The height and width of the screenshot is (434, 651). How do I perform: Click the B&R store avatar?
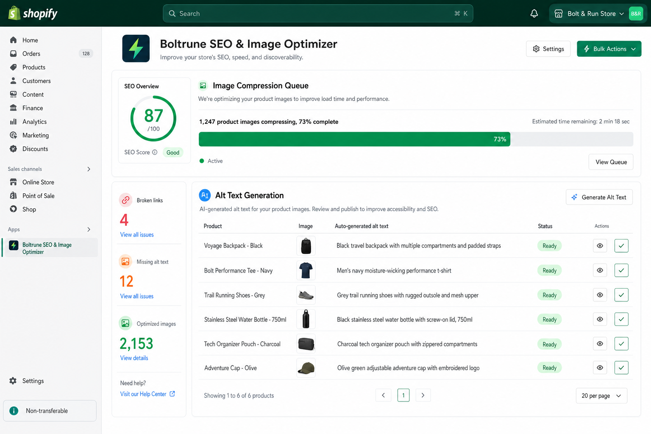point(636,14)
